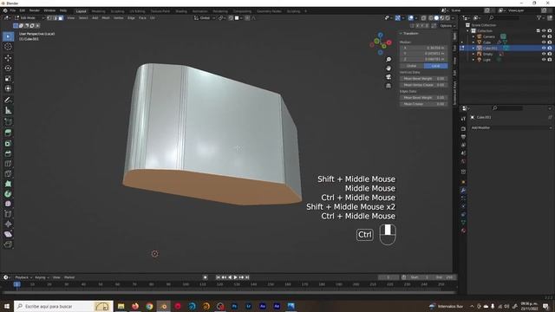Select the Shrink/Fatten tool
Screen dimensions: 555x312
pyautogui.click(x=8, y=224)
